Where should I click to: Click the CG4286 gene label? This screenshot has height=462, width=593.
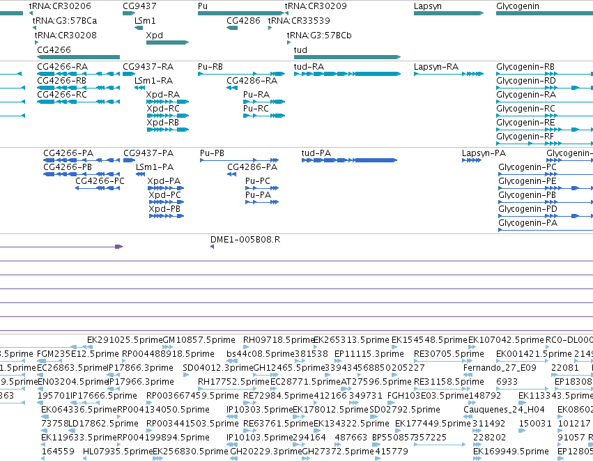click(x=243, y=21)
